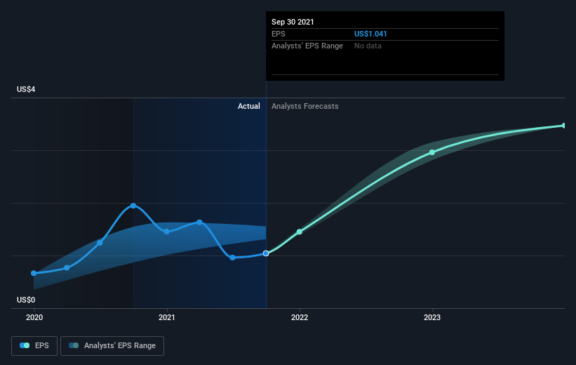Screen dimensions: 576x365
Task: Click the No data text in tooltip
Action: (x=368, y=46)
